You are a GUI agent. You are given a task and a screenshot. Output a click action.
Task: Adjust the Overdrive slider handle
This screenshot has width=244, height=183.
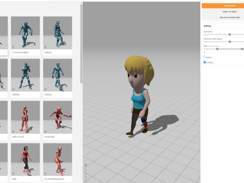click(x=230, y=35)
